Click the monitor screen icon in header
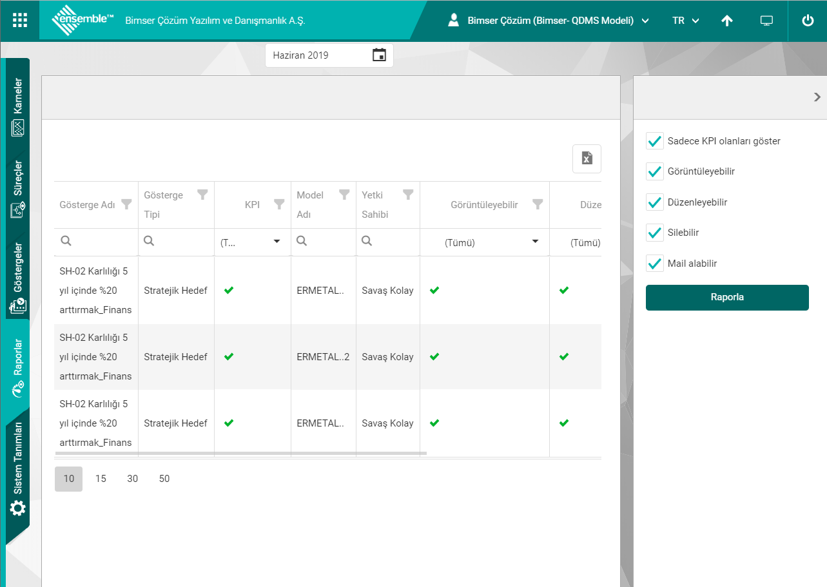Image resolution: width=827 pixels, height=587 pixels. (766, 21)
